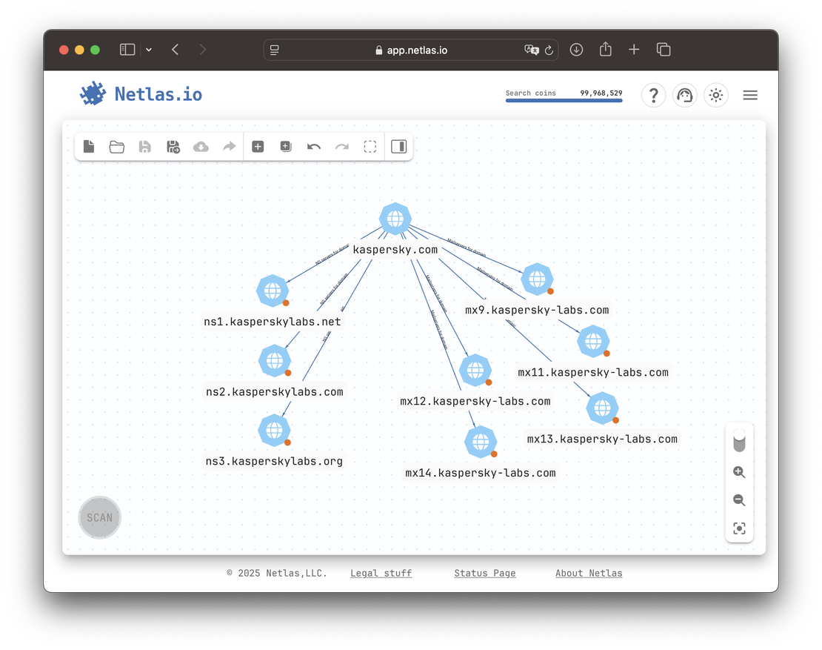Screen dimensions: 822x650
Task: Toggle the right side panel
Action: pyautogui.click(x=398, y=146)
